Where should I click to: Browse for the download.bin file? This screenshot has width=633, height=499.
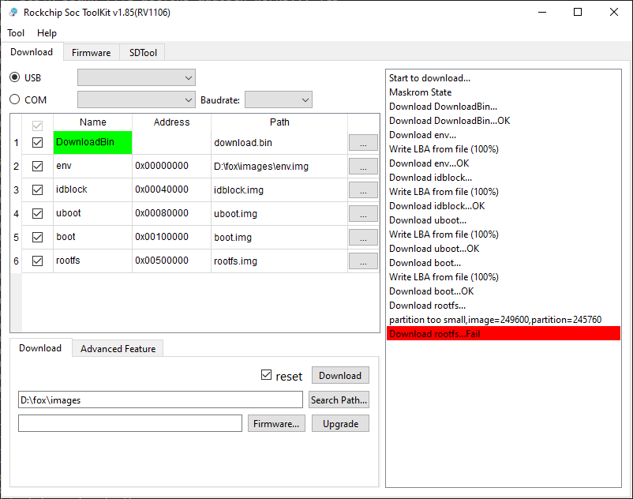click(363, 143)
